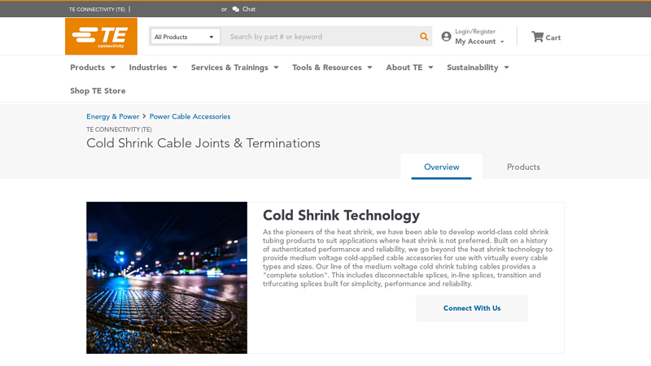The image size is (651, 366).
Task: Expand the My Account dropdown
Action: click(479, 41)
